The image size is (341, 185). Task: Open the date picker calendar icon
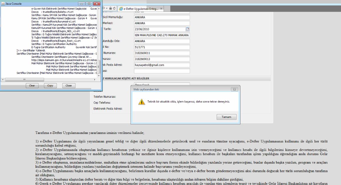tap(188, 29)
